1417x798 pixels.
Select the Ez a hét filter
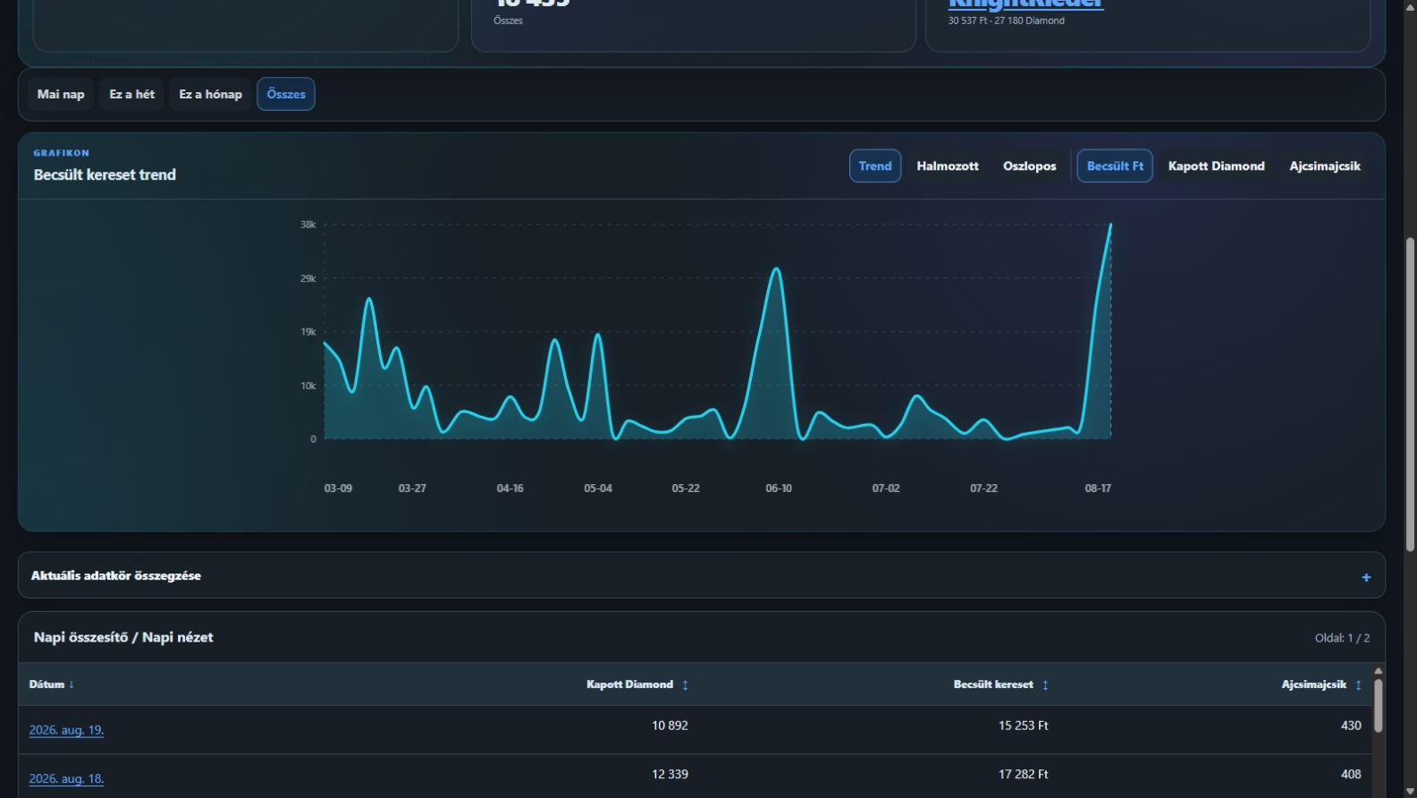pos(132,94)
